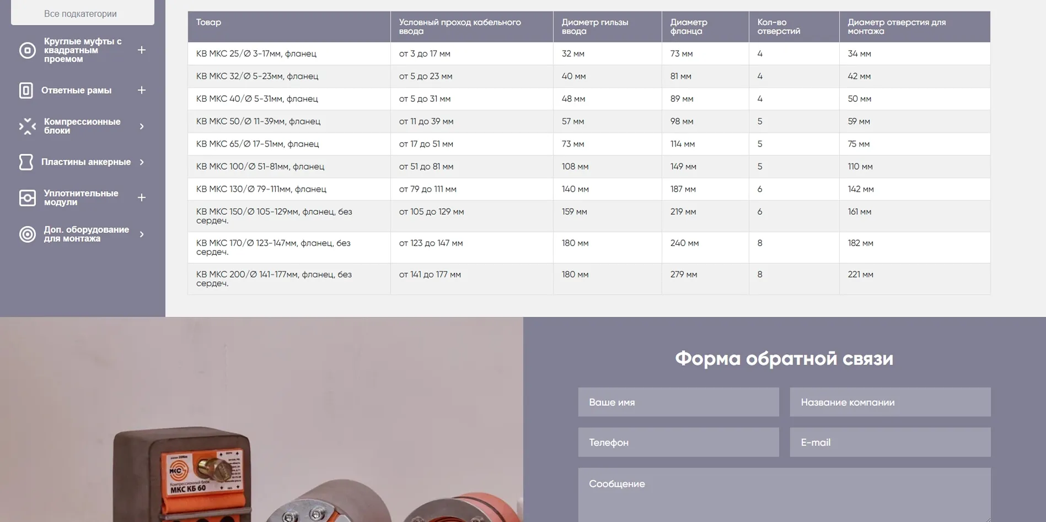Viewport: 1046px width, 522px height.
Task: Open Компрессионные блоки category
Action: coord(82,126)
